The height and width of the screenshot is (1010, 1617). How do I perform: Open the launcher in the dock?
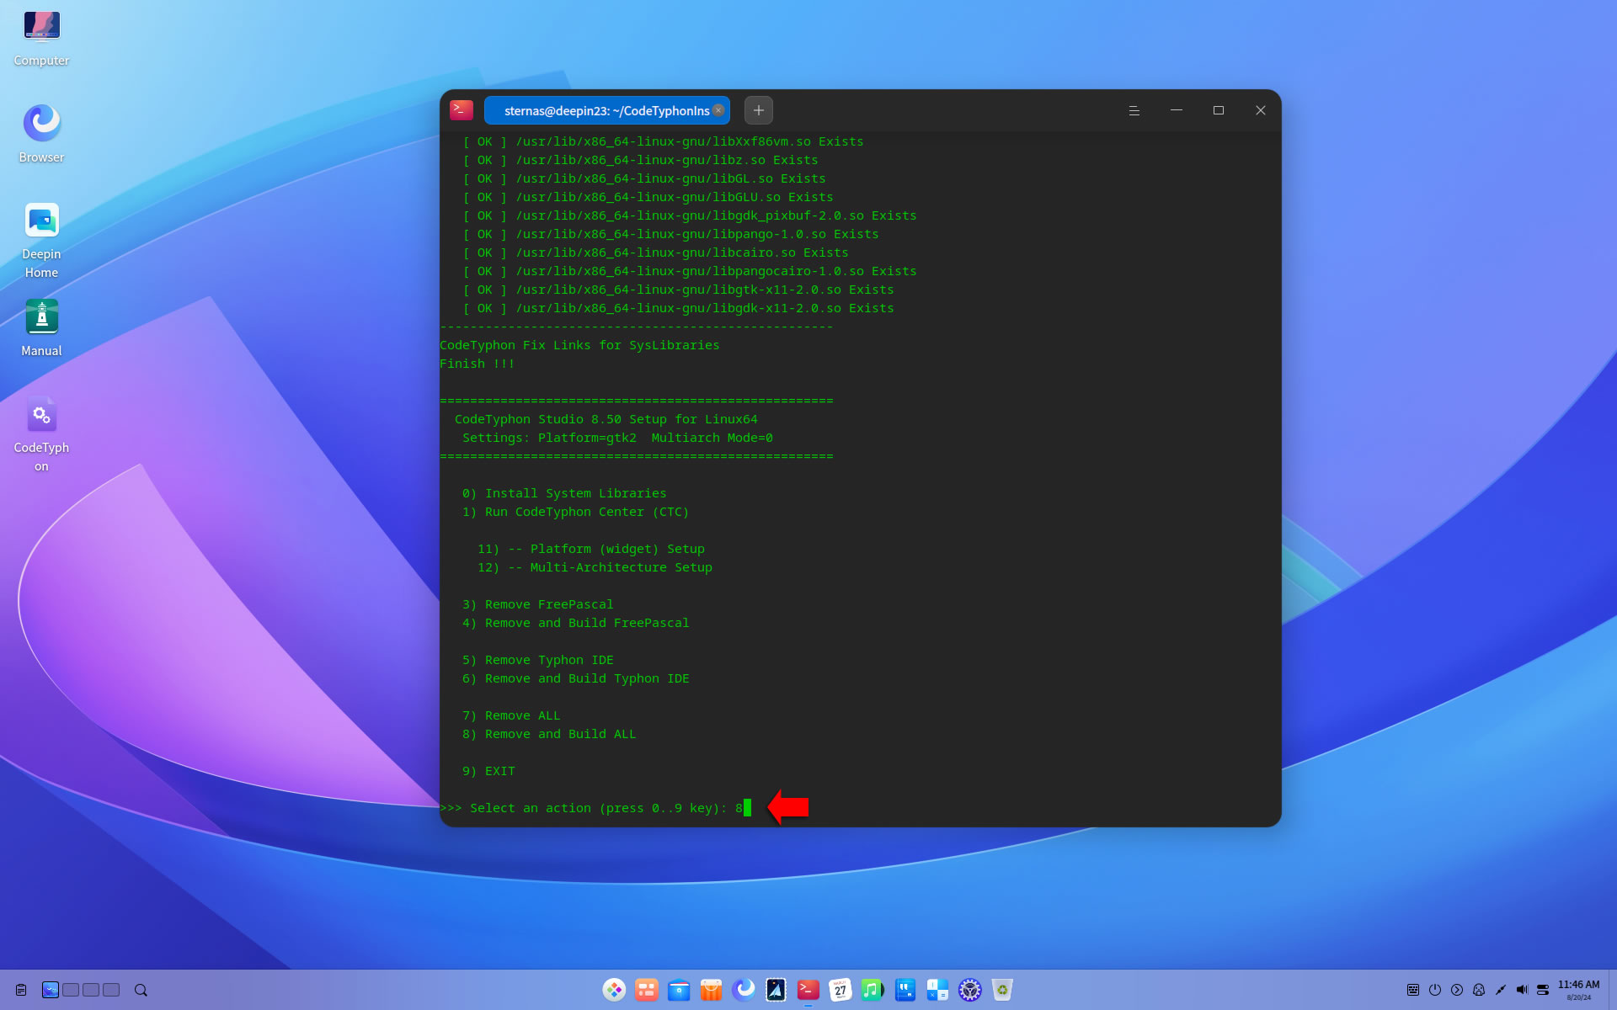tap(614, 990)
